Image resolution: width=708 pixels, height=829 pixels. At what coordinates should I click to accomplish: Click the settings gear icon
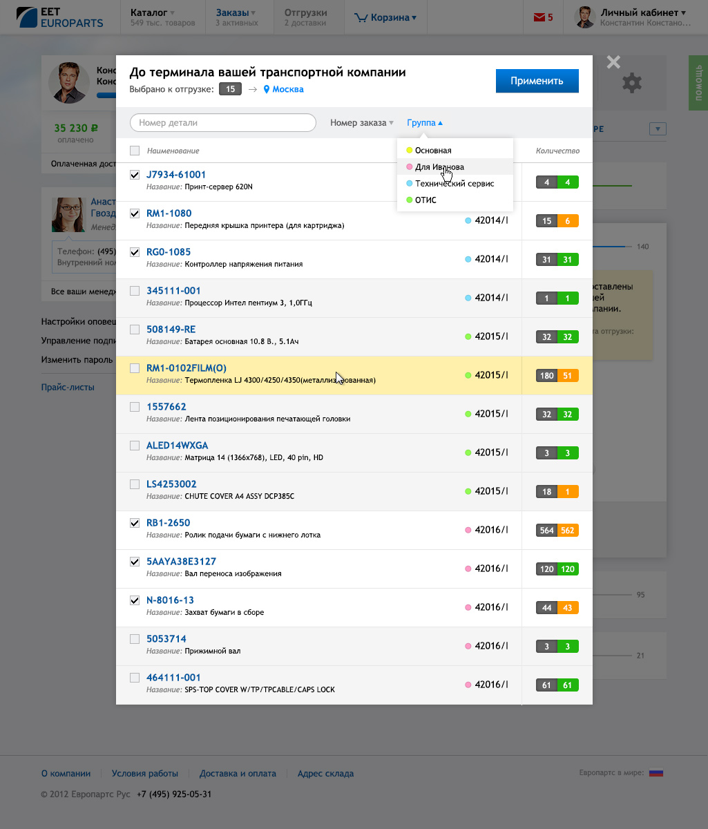631,84
